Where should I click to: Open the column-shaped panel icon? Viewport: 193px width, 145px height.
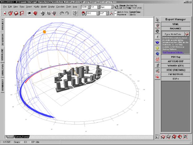coord(157,65)
